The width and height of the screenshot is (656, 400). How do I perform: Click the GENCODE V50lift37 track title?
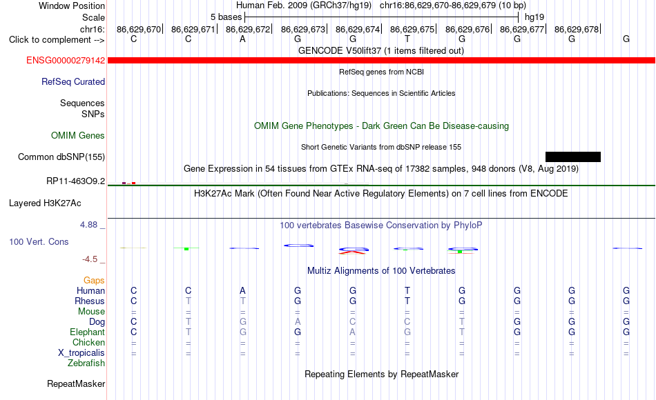381,50
